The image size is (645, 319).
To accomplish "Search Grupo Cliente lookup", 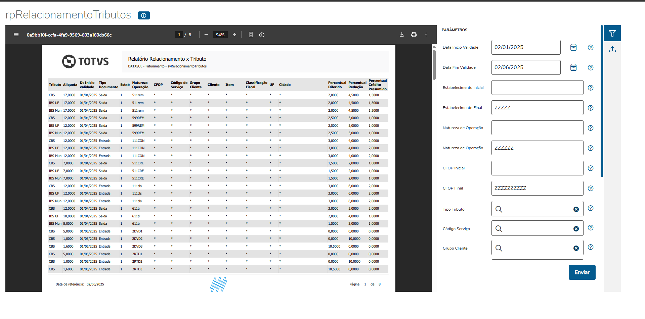I will click(x=499, y=248).
